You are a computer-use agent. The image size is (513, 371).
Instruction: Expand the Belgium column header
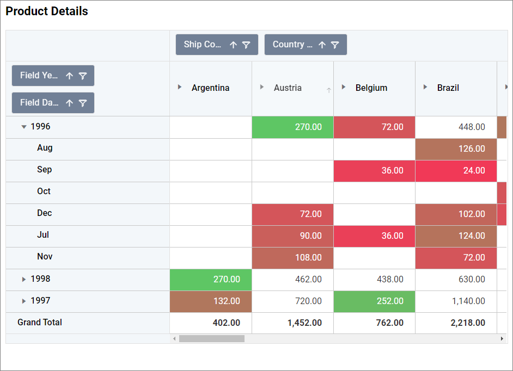click(x=344, y=87)
